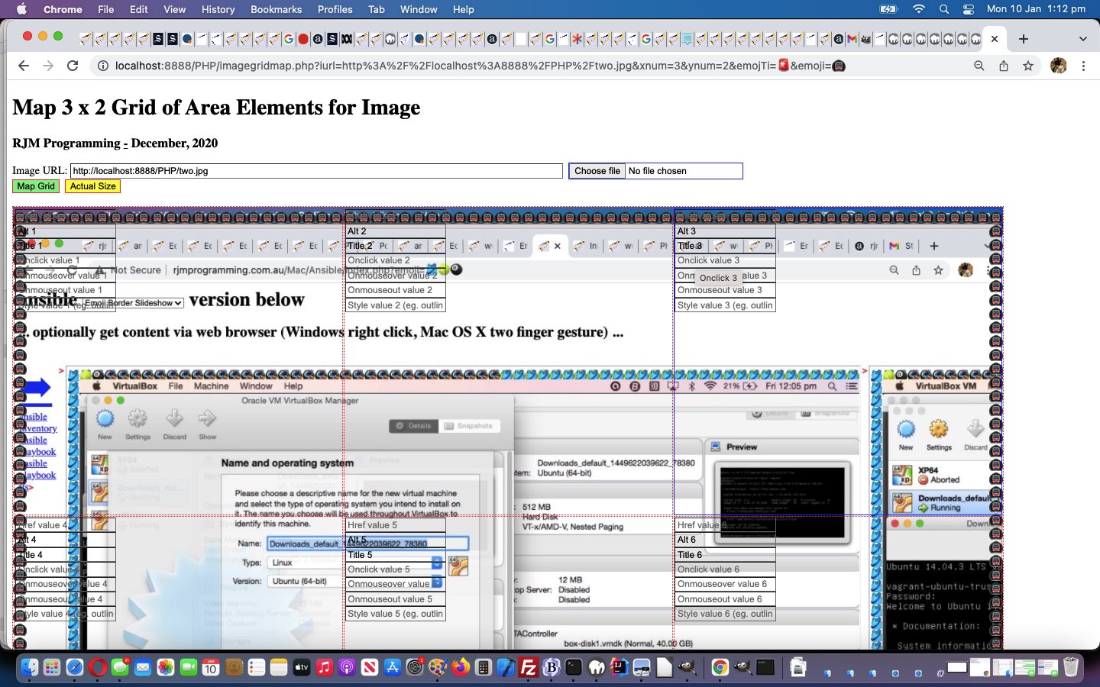Image resolution: width=1100 pixels, height=687 pixels.
Task: Go back to the previous page
Action: pyautogui.click(x=24, y=66)
